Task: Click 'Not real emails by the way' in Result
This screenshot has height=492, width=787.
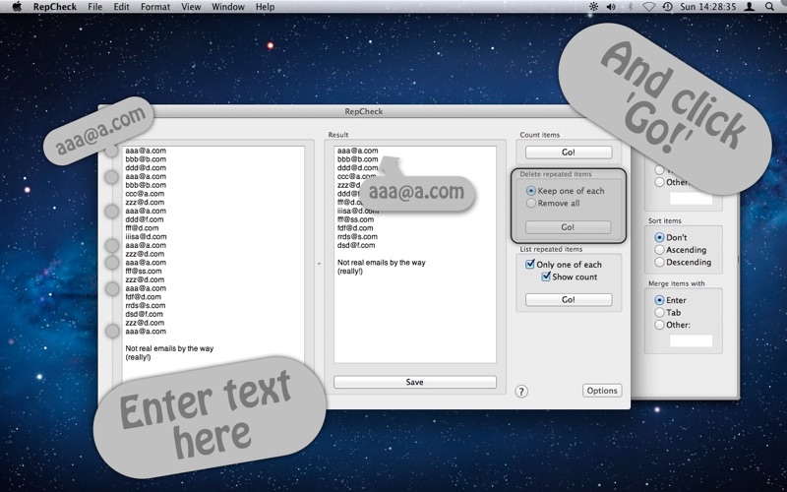Action: [382, 262]
